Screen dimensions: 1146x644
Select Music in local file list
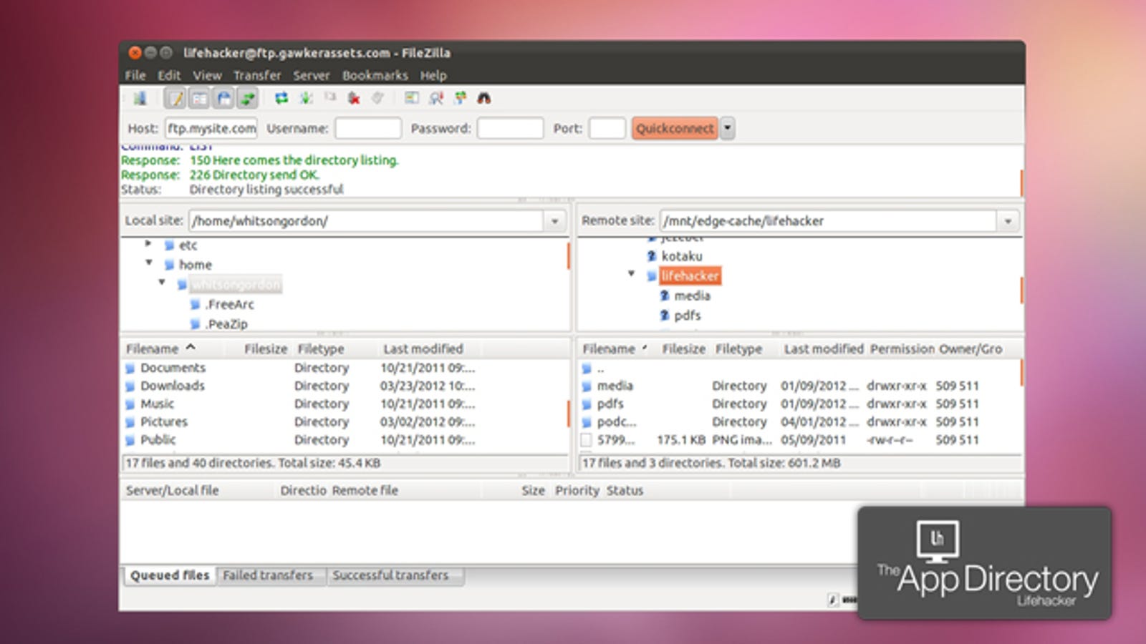click(x=157, y=404)
